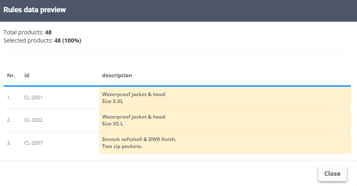Screen dimensions: 357x186
Task: Select the Nr. column header
Action: tap(11, 76)
